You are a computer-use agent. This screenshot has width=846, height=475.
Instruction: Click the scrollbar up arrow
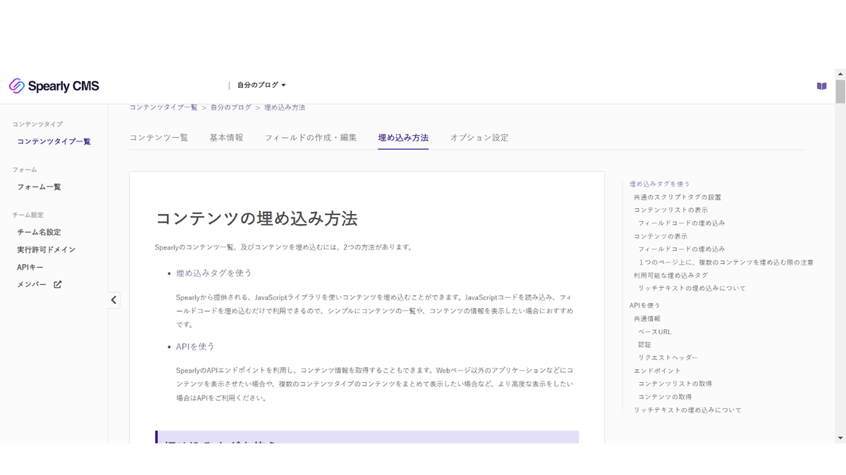pyautogui.click(x=840, y=74)
